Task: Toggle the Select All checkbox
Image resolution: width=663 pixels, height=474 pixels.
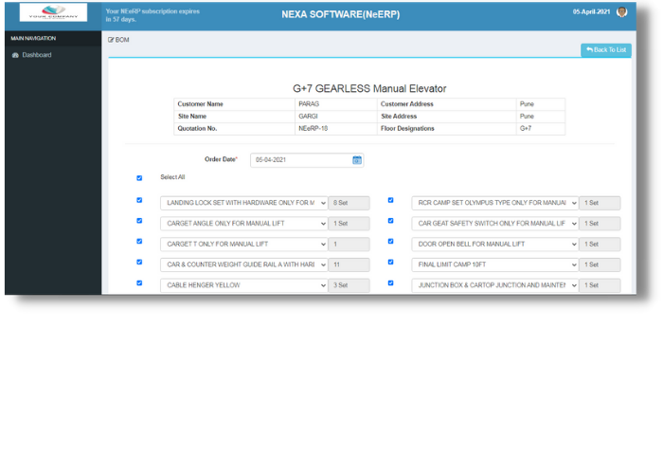Action: 139,177
